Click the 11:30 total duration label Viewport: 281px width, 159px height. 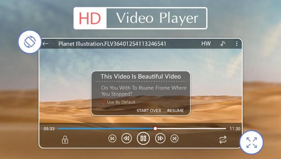(x=235, y=129)
